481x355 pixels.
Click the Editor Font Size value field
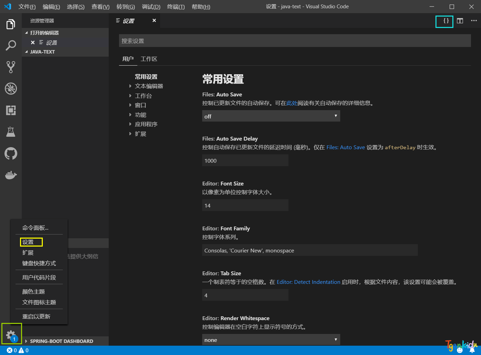pyautogui.click(x=245, y=205)
